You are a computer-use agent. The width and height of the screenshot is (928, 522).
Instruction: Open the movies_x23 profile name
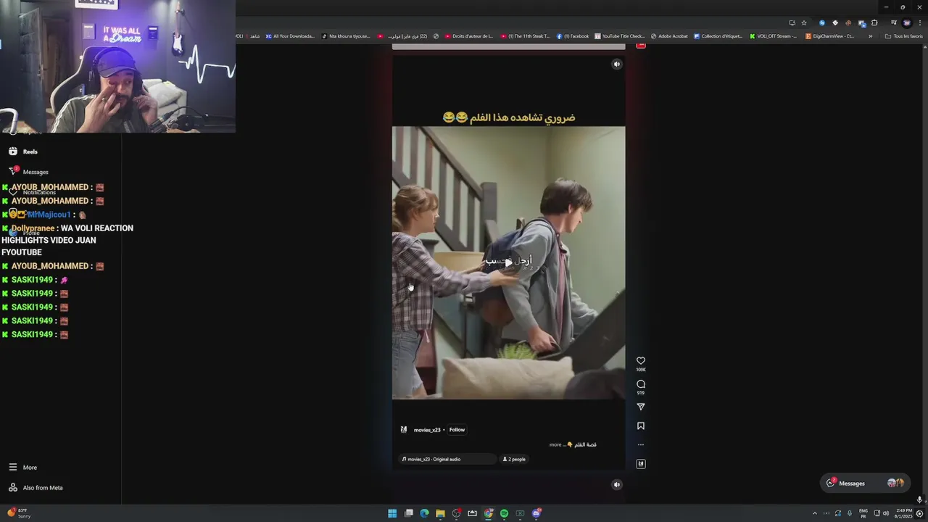coord(427,430)
